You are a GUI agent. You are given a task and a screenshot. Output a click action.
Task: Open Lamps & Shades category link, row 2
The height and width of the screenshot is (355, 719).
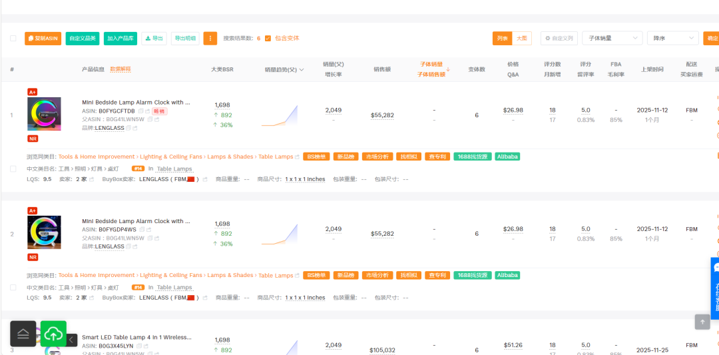pyautogui.click(x=230, y=276)
